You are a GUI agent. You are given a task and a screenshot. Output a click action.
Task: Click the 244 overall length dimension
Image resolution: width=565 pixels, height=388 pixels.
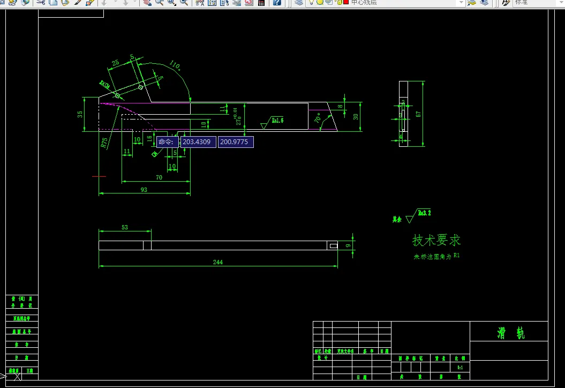[217, 262]
